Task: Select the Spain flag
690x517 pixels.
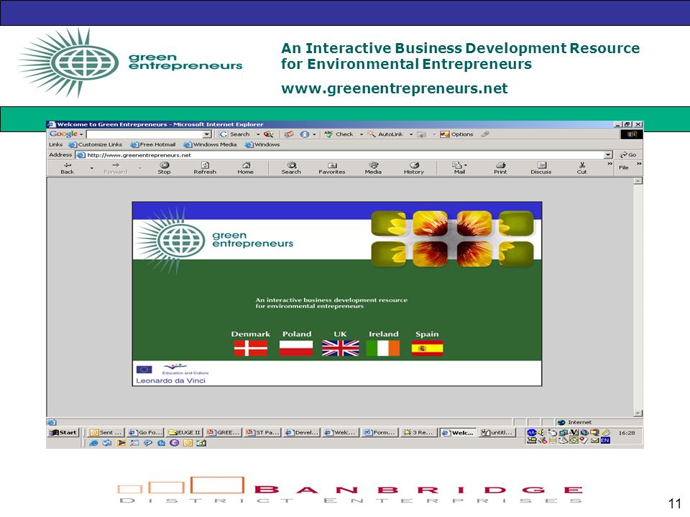Action: click(x=427, y=348)
